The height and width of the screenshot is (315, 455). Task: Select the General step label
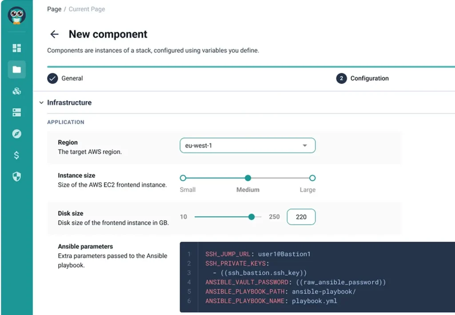tap(72, 78)
